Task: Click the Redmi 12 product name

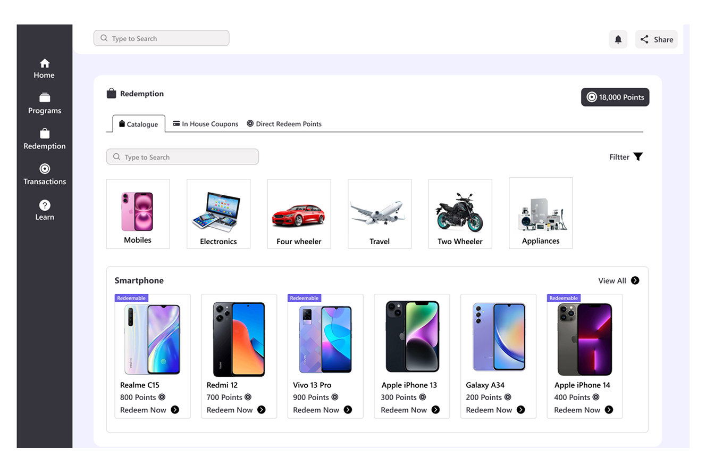Action: coord(222,385)
